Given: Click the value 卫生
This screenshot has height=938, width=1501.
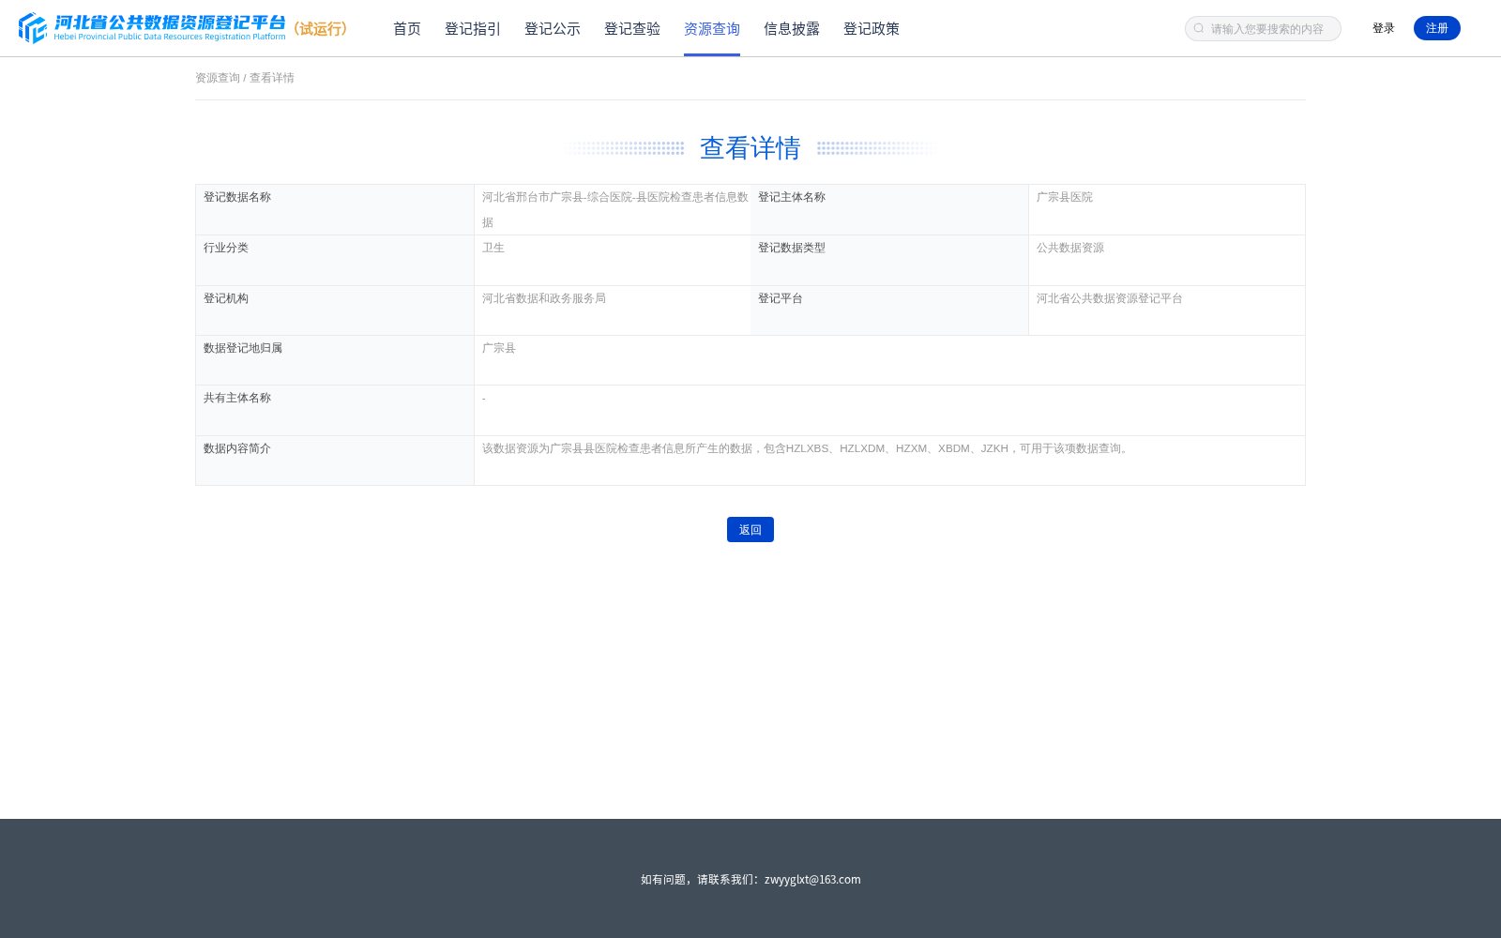Looking at the screenshot, I should [493, 248].
